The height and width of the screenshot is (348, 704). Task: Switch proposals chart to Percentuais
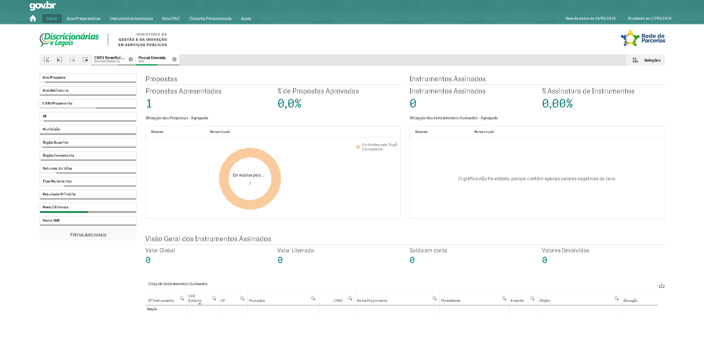220,132
